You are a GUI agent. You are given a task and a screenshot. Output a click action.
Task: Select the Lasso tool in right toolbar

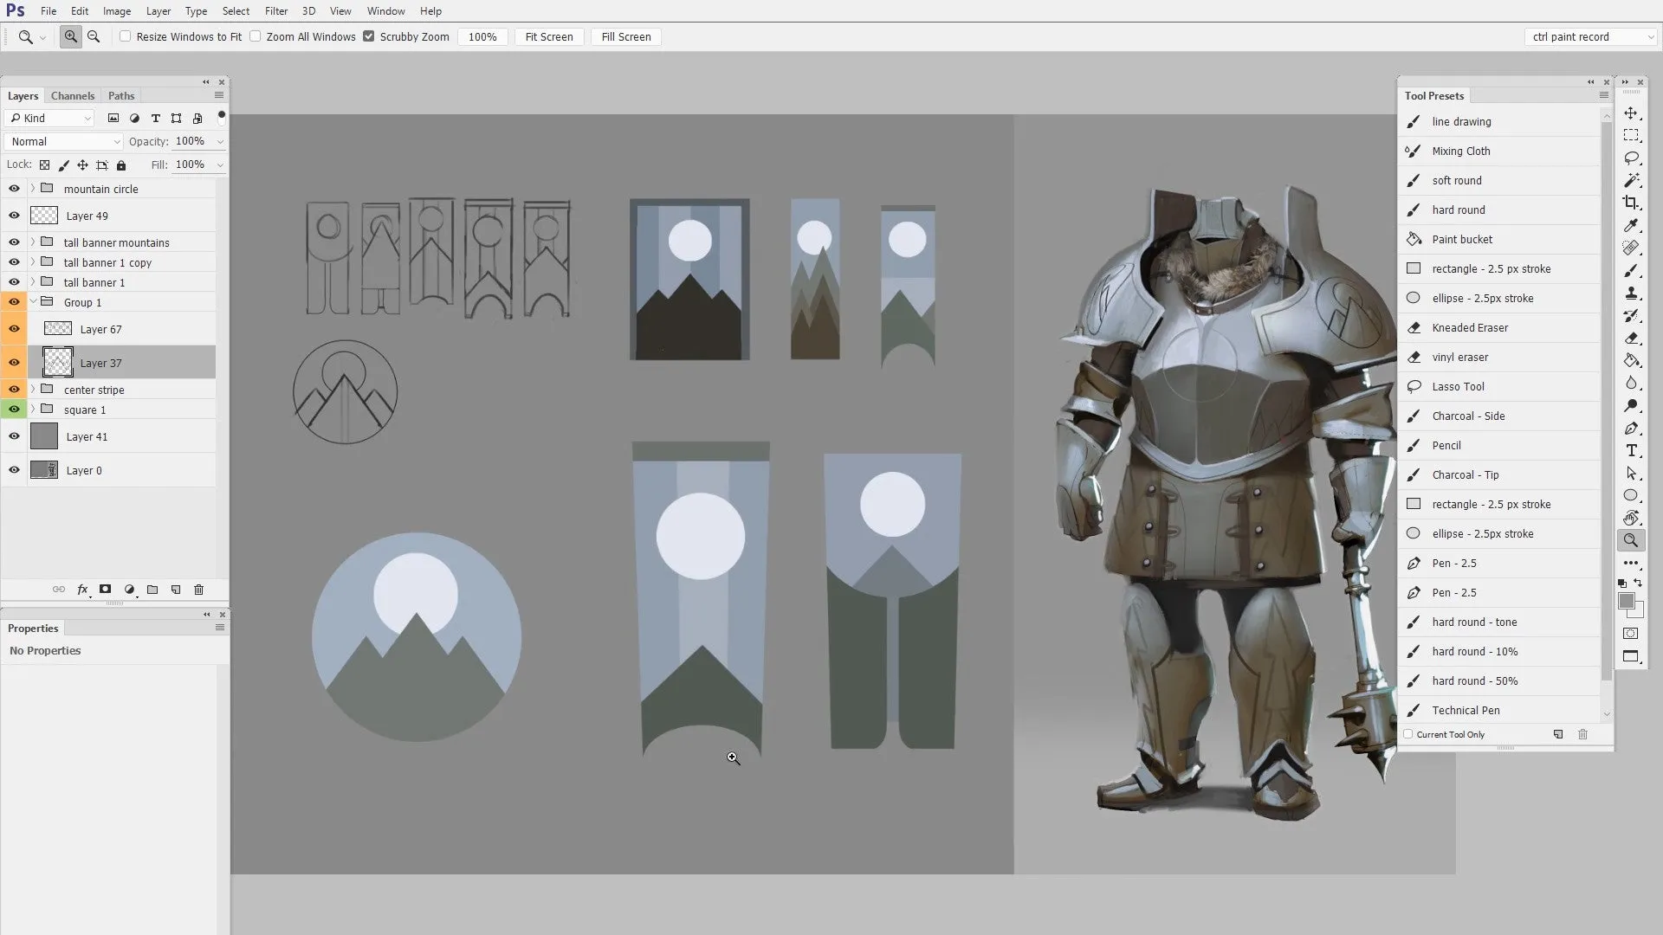click(1631, 158)
